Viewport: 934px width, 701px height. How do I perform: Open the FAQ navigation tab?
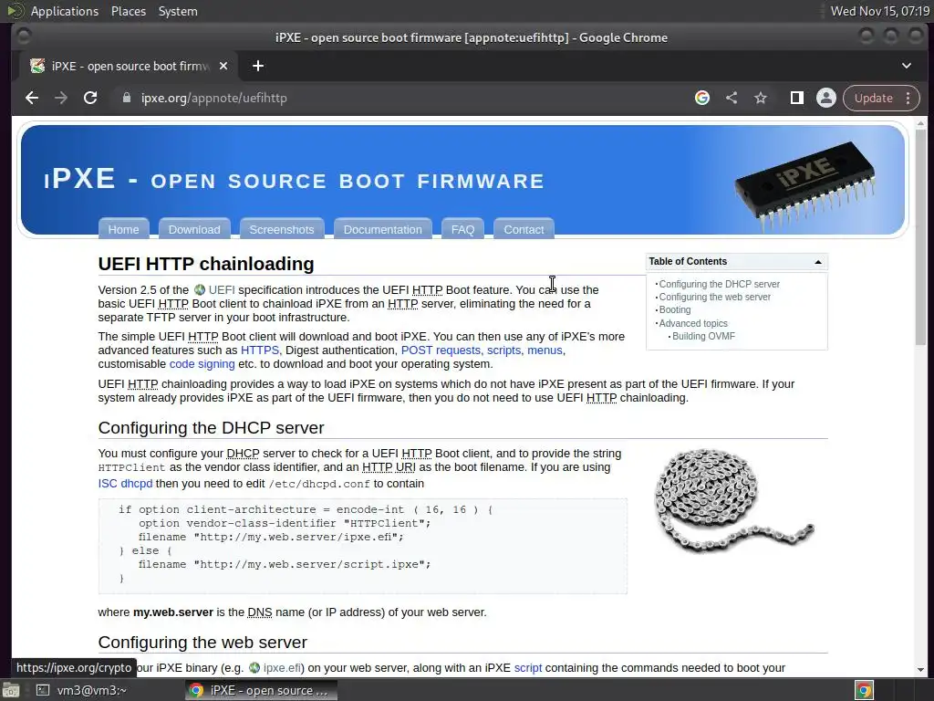(462, 229)
